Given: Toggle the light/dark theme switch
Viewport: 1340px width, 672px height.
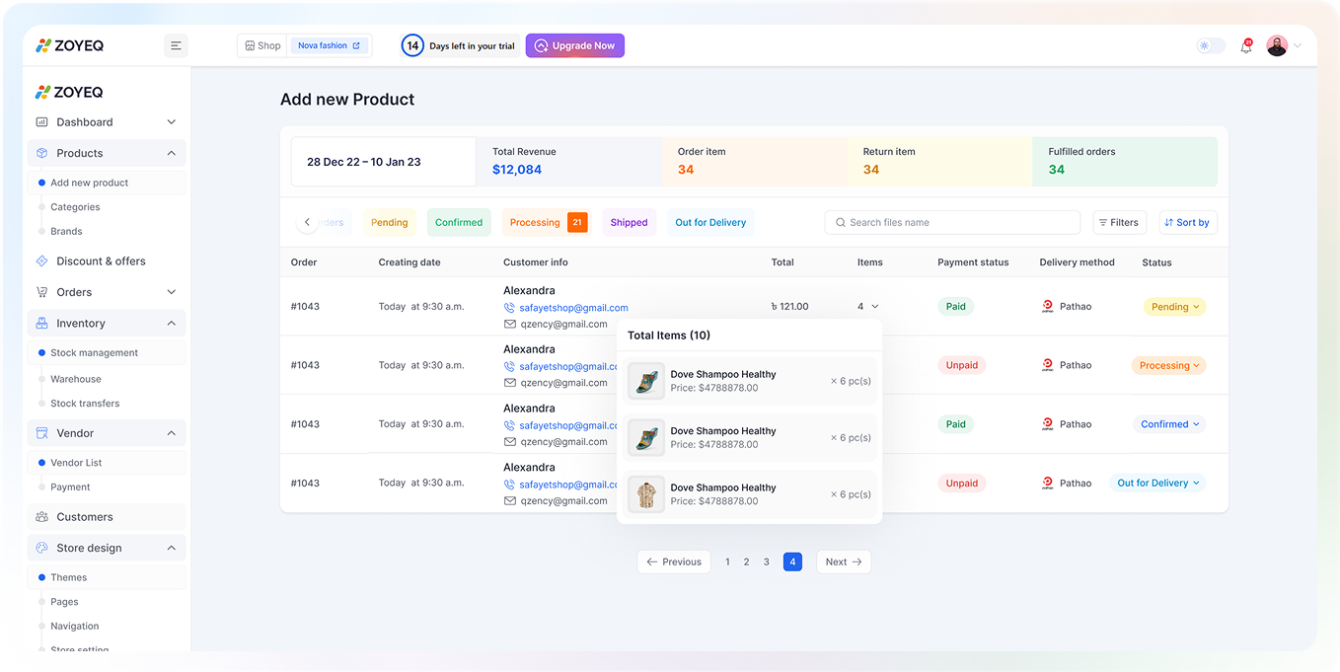Looking at the screenshot, I should click(x=1210, y=46).
